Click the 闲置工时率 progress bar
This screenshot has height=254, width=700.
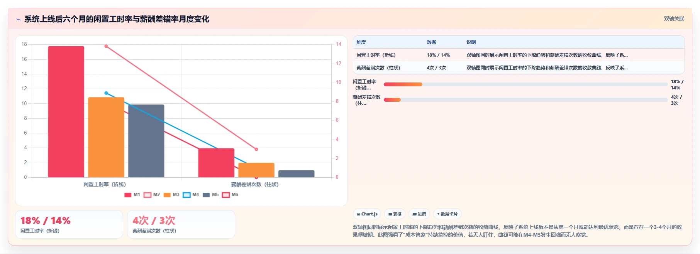pyautogui.click(x=525, y=84)
